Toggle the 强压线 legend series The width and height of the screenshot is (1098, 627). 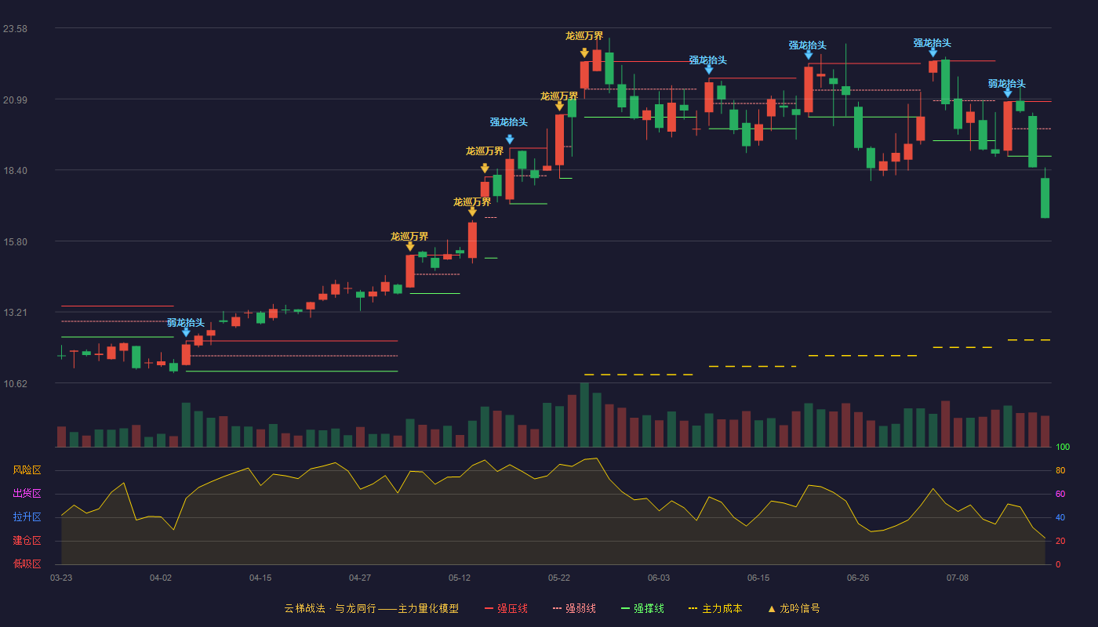(506, 608)
